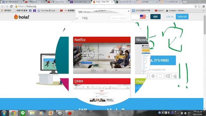Screen dimensions: 206x116
Task: Open the Yahoo bookmark icon
Action: [x=34, y=11]
